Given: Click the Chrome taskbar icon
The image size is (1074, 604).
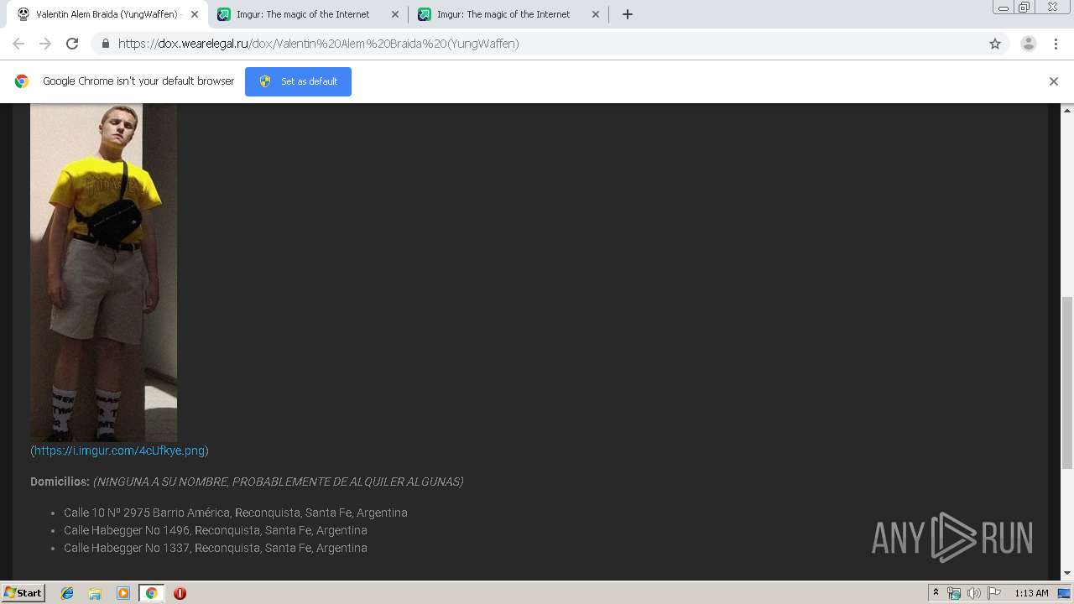Looking at the screenshot, I should pyautogui.click(x=151, y=593).
